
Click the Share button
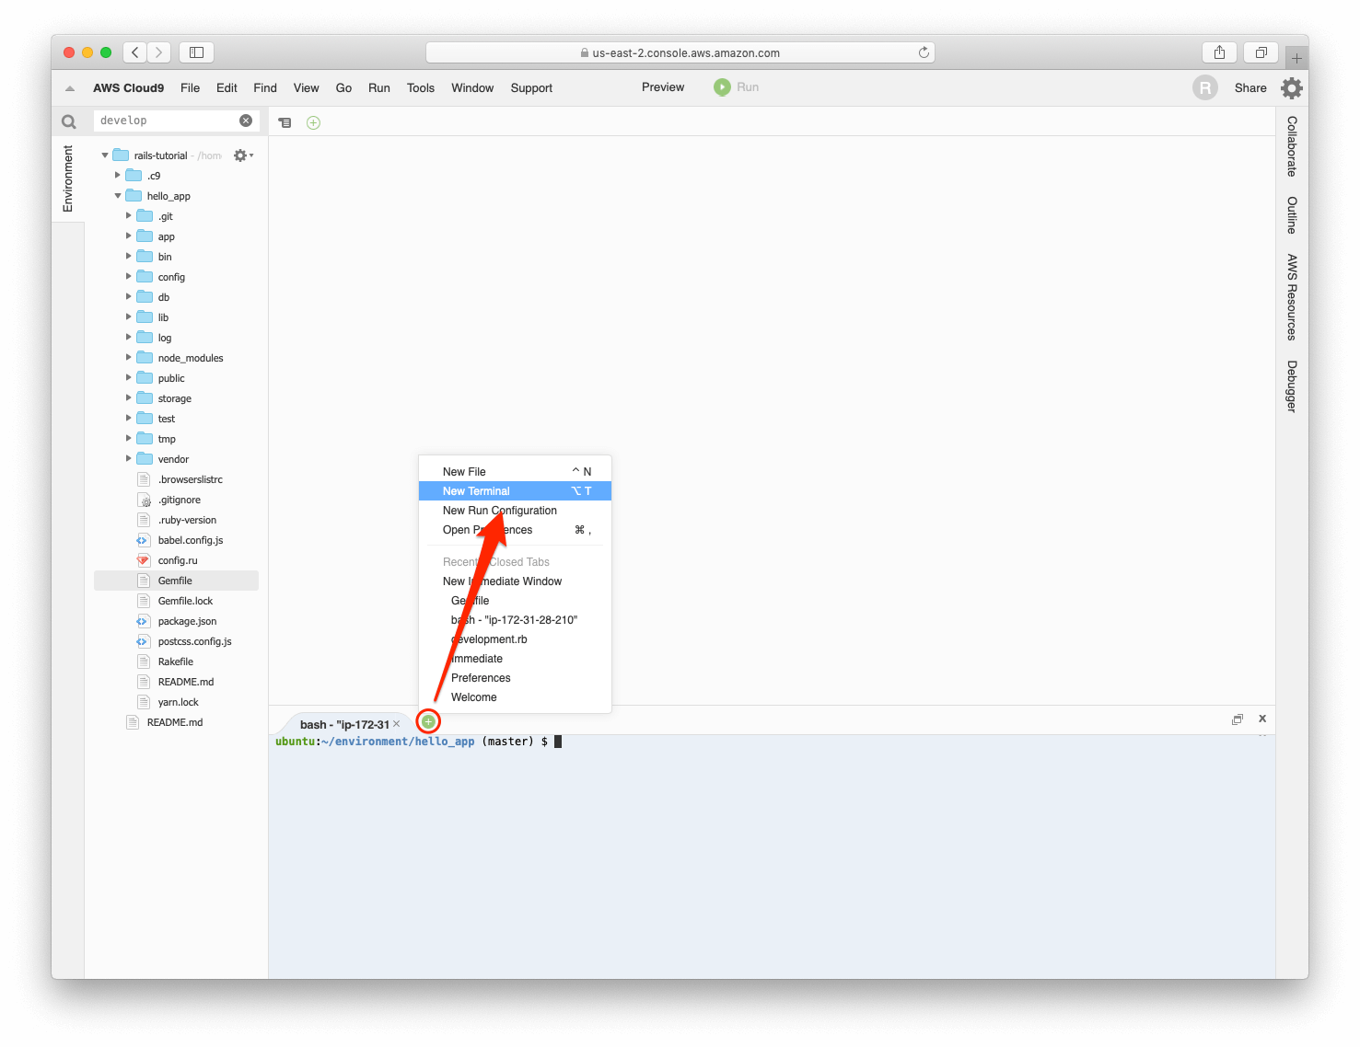[1250, 88]
